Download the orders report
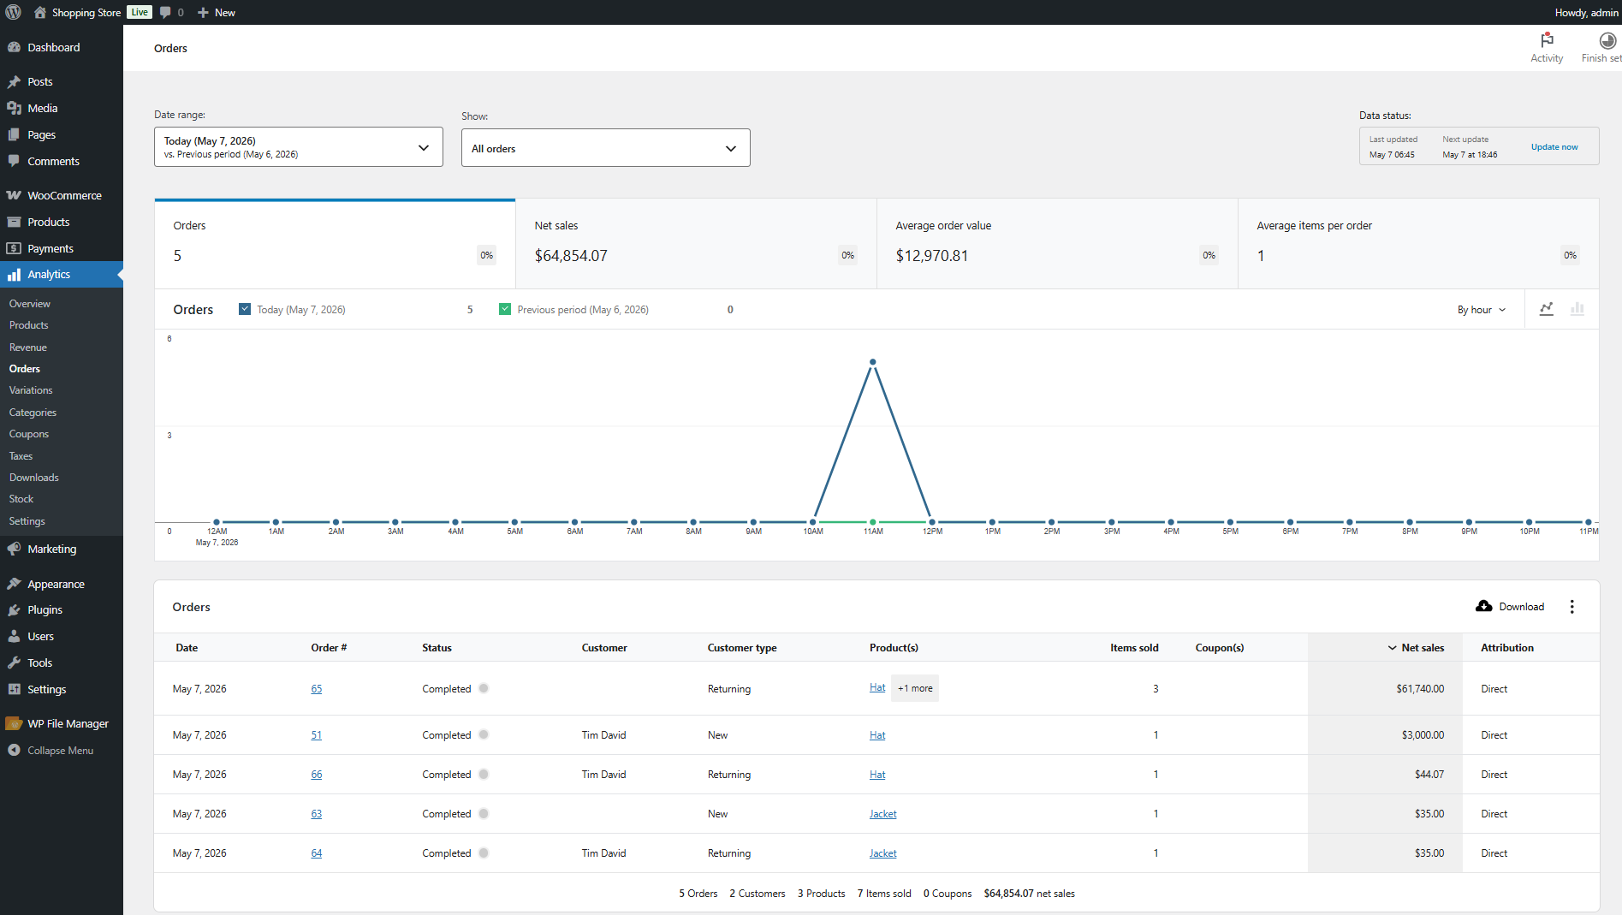This screenshot has height=915, width=1622. pyautogui.click(x=1511, y=607)
